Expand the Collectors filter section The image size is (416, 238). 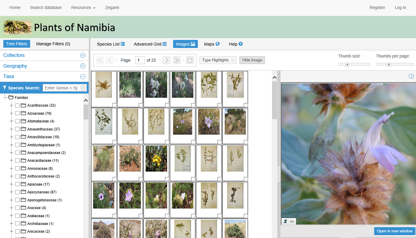tap(83, 55)
